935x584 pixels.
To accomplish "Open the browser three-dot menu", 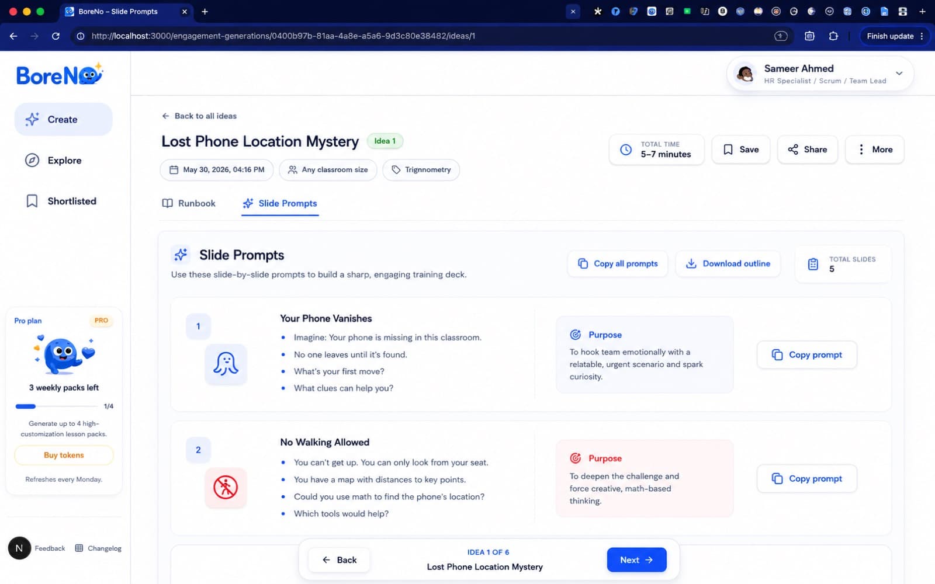I will [922, 36].
